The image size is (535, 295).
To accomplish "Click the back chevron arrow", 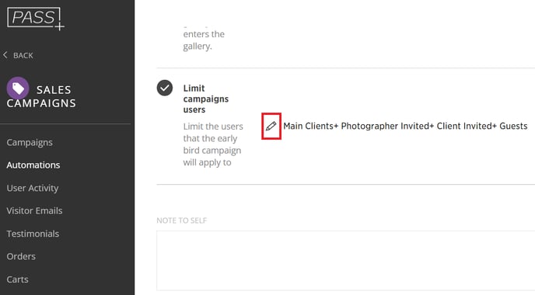I will tap(5, 55).
